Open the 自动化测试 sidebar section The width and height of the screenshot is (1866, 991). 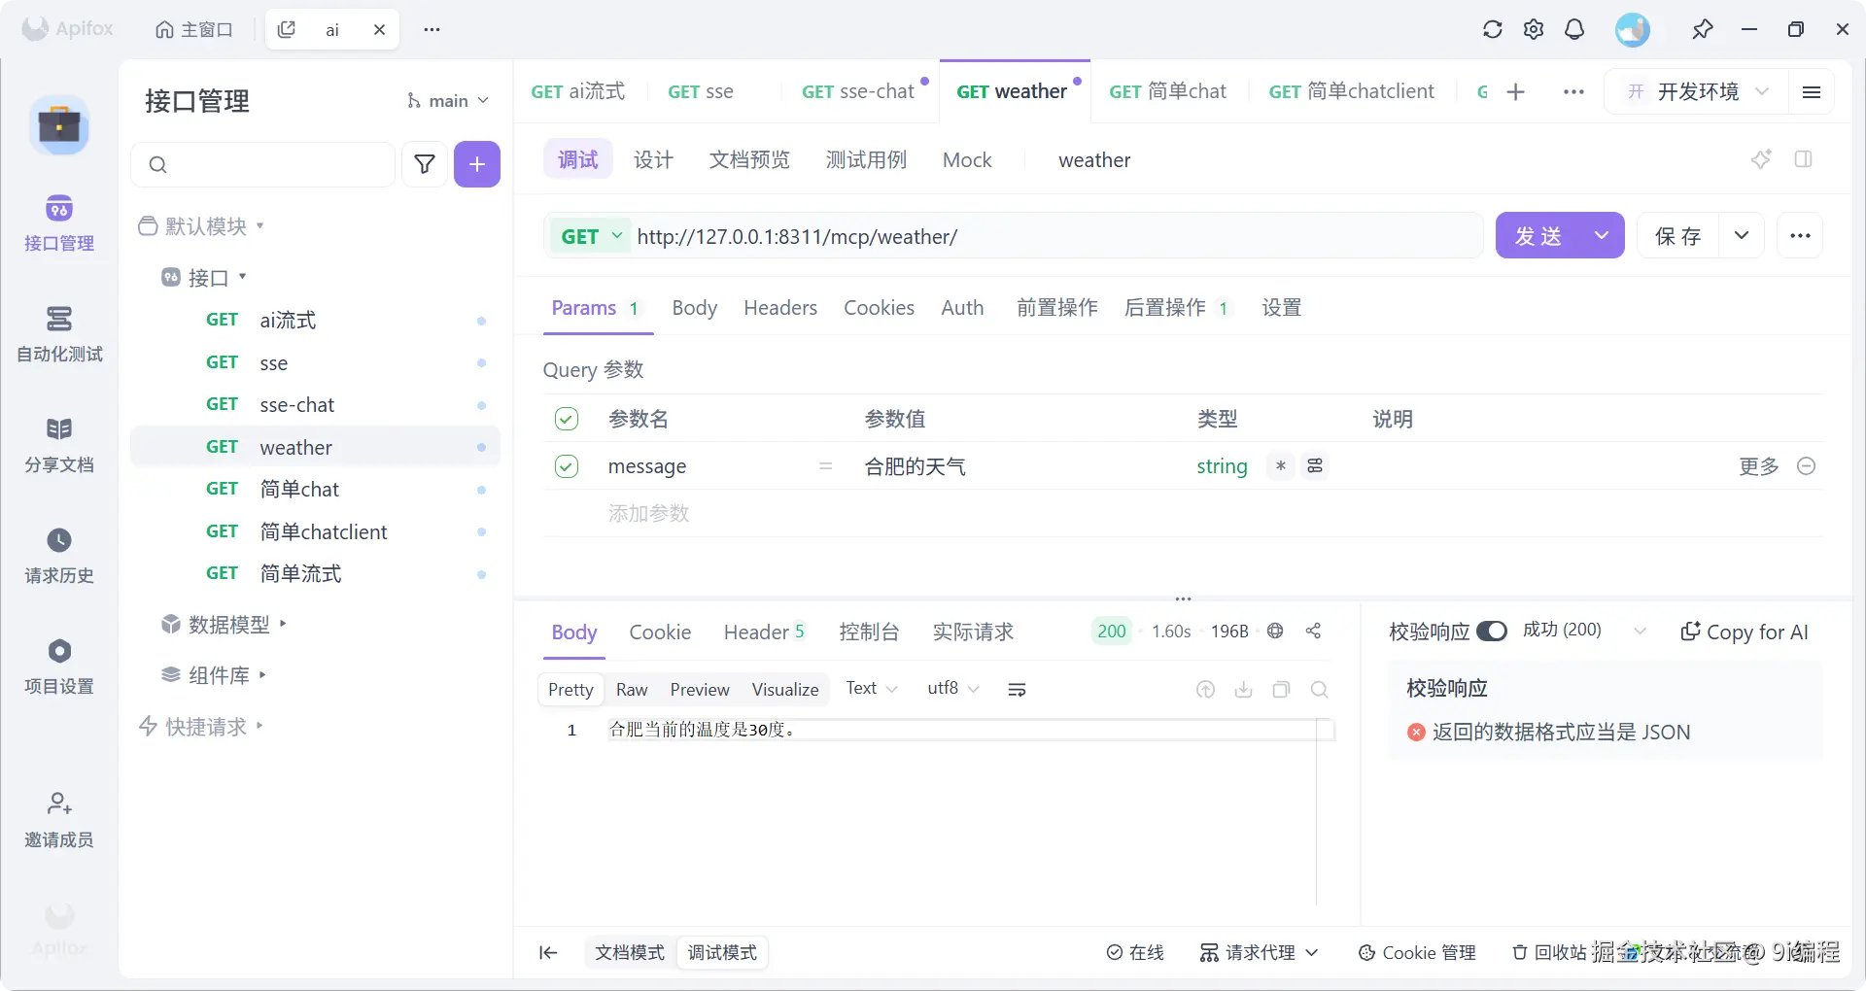tap(59, 334)
